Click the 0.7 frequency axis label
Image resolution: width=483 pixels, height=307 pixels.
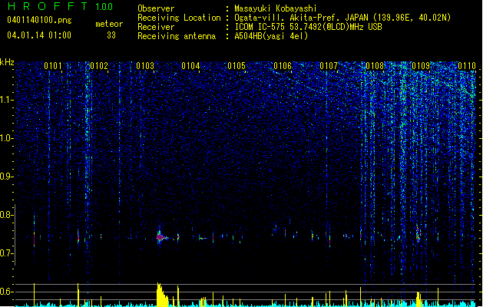point(7,253)
